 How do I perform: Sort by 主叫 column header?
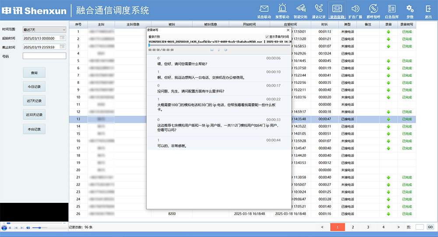point(101,24)
